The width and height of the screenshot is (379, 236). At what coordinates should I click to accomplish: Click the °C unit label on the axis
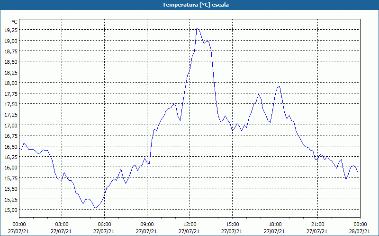click(15, 22)
